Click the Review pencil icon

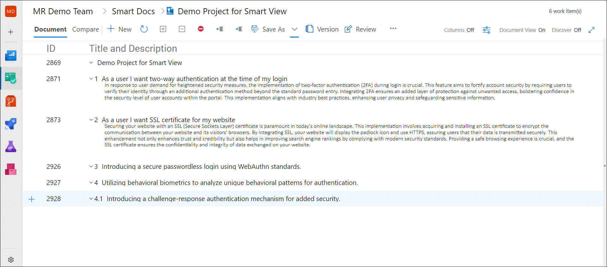[348, 29]
